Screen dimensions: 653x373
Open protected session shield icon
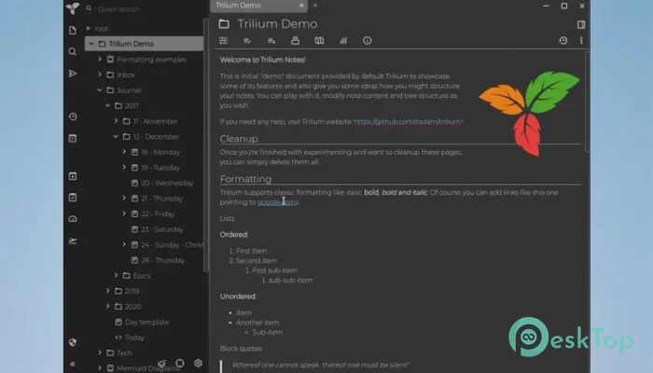click(73, 342)
